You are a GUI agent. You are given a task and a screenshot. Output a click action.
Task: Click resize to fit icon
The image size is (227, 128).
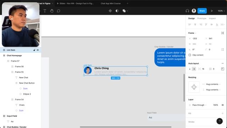pos(223,33)
